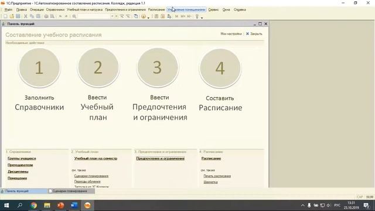
Task: Switch to the Сценарии планирования window tab
Action: (x=71, y=191)
